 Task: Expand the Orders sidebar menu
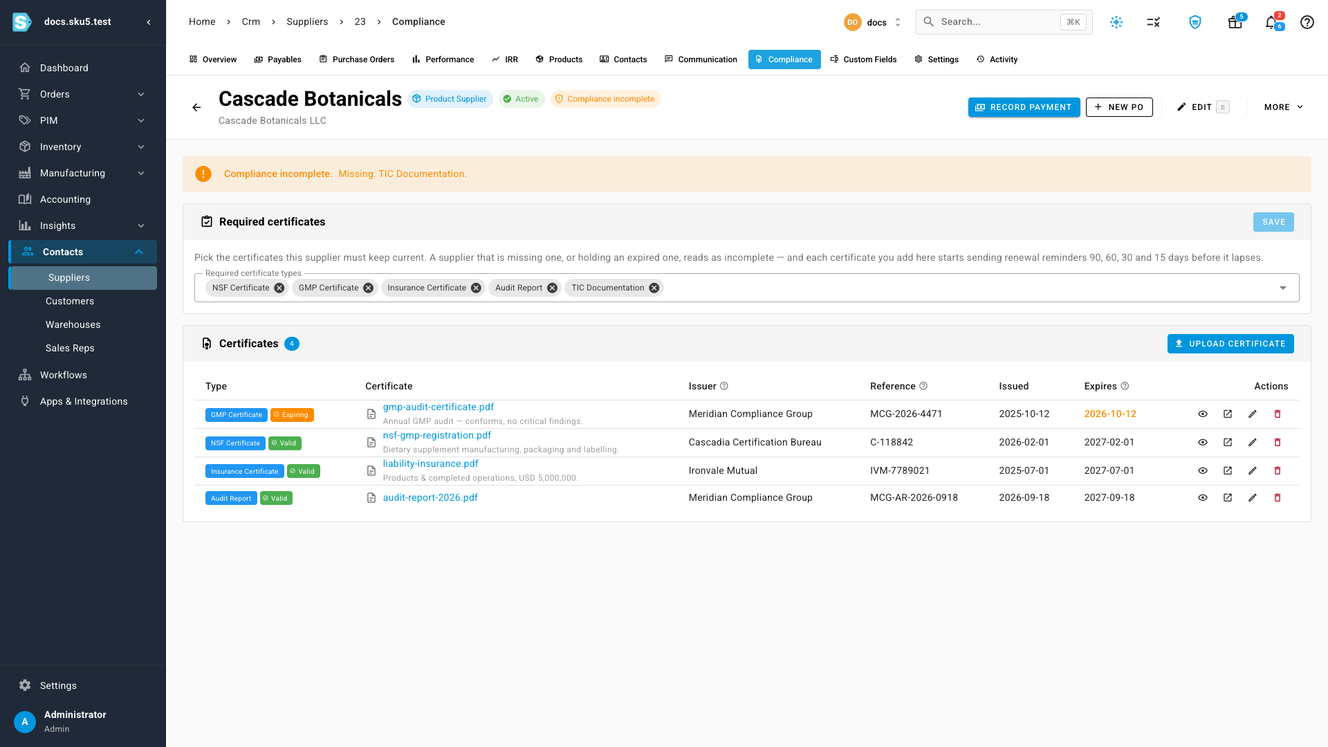(141, 94)
